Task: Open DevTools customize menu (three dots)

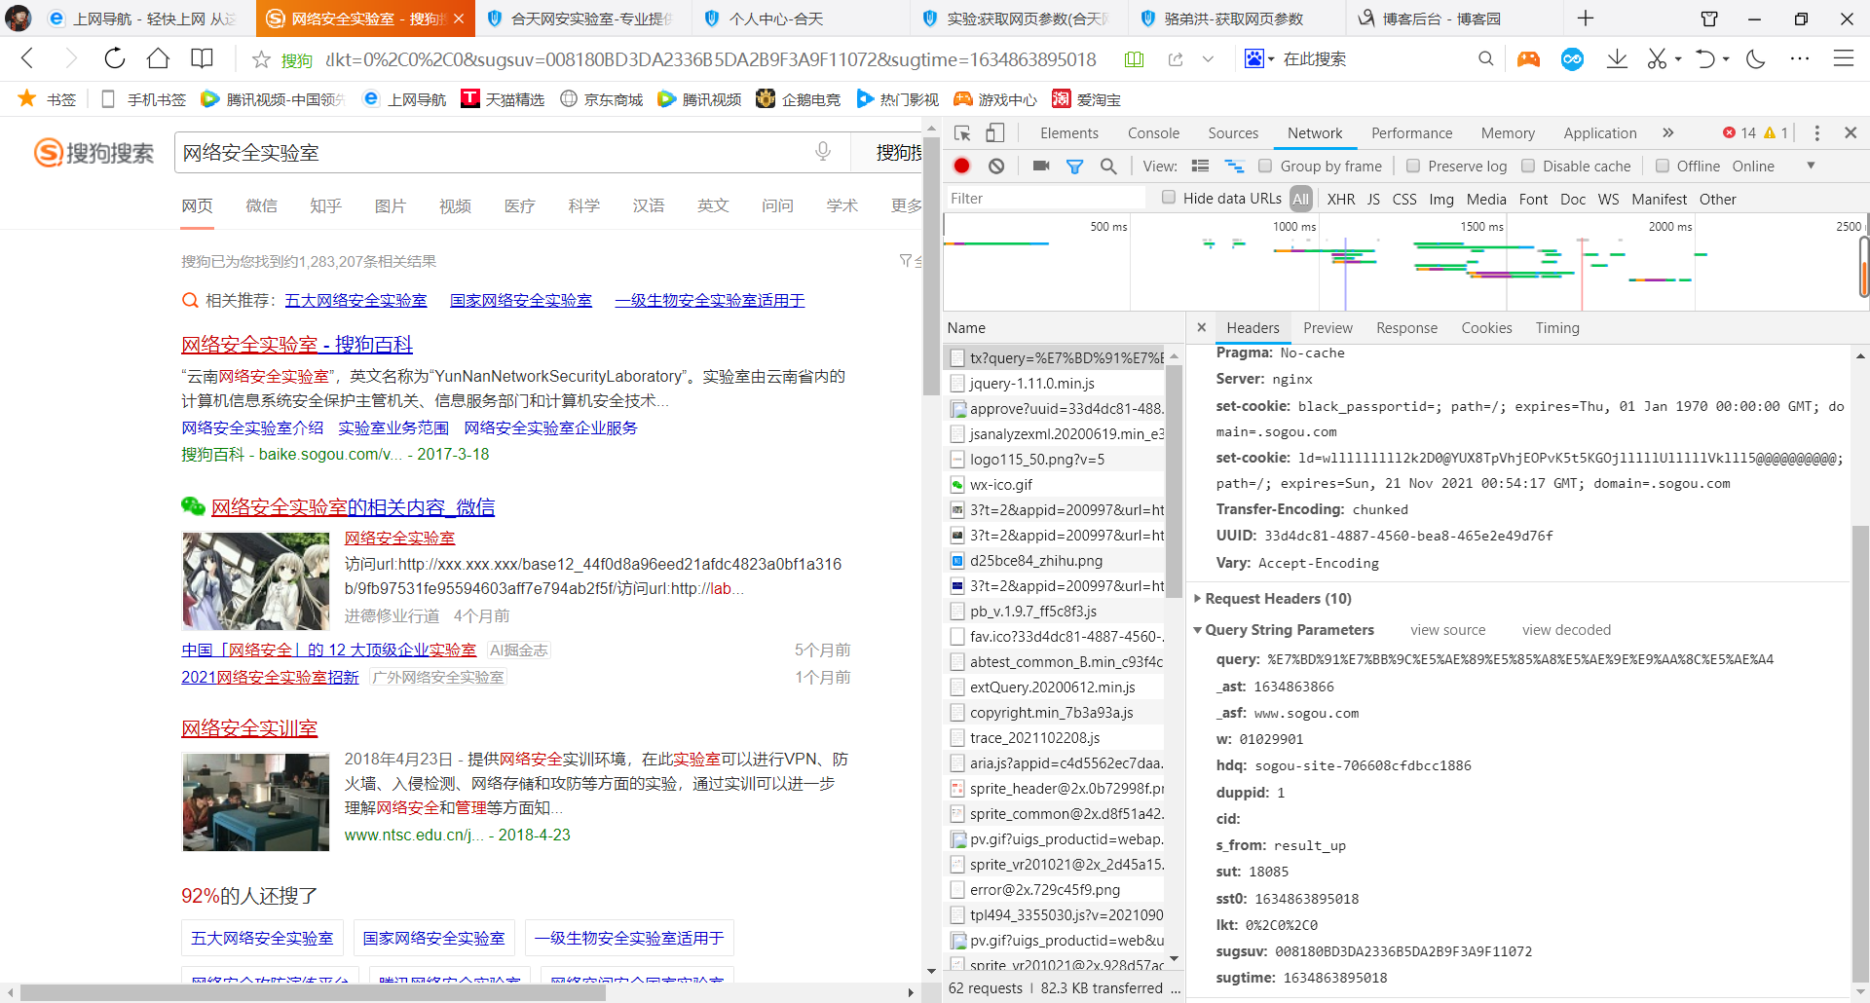Action: point(1816,132)
